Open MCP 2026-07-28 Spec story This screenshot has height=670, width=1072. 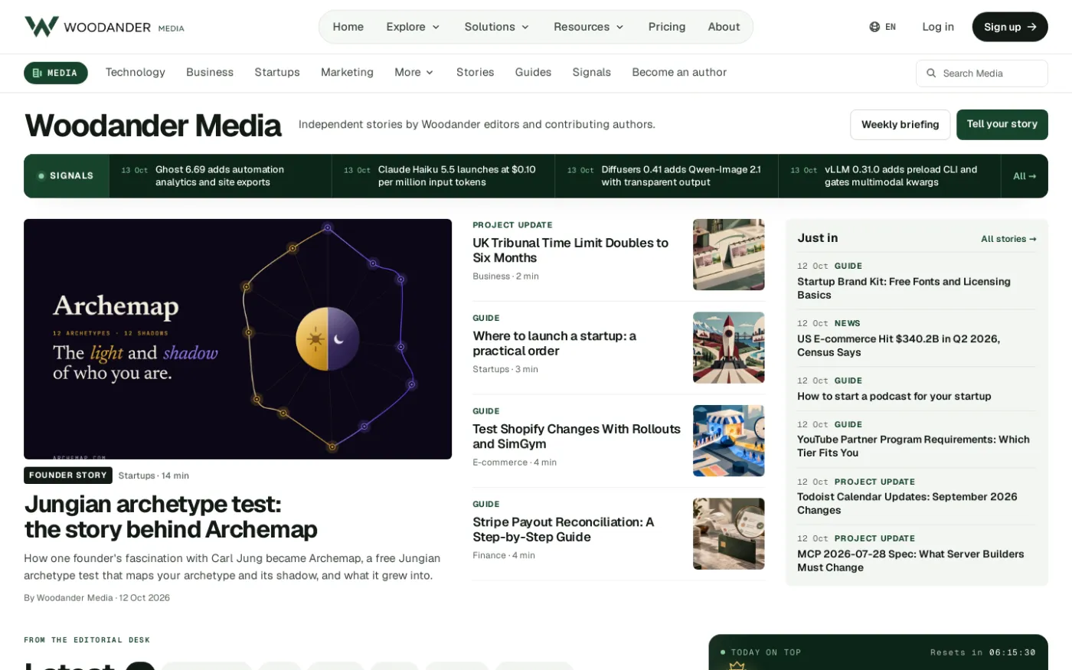tap(910, 561)
